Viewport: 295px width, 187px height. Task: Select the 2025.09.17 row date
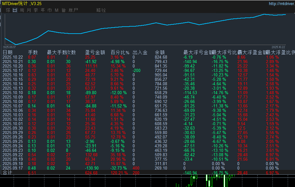point(13,168)
